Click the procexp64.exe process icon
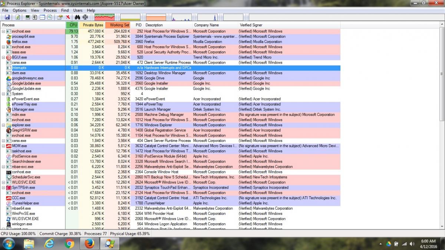Image resolution: width=445 pixels, height=250 pixels. (9, 37)
